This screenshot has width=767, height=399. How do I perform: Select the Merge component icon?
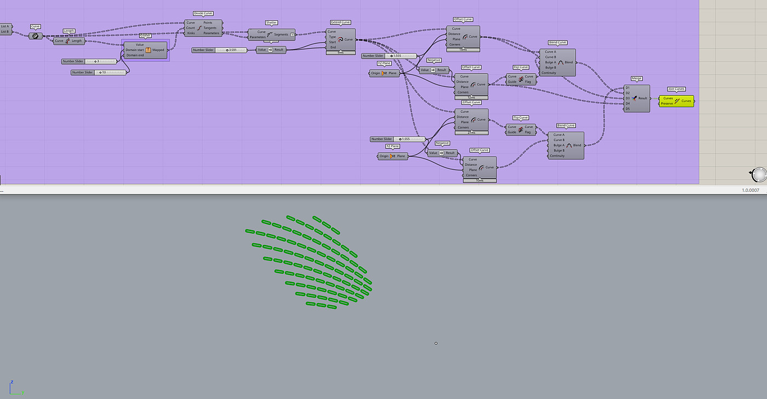tap(634, 98)
